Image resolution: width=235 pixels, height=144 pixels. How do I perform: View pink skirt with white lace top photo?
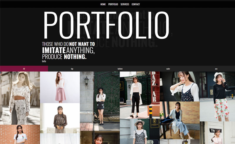coord(60,87)
